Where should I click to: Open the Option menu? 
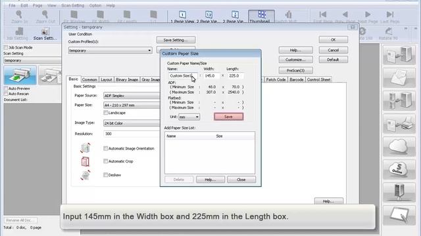click(95, 5)
